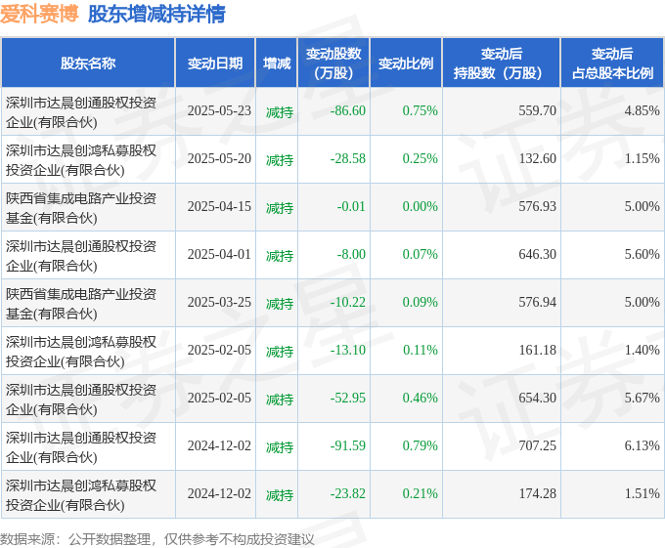Click the share change value -10.22
Image resolution: width=665 pixels, height=548 pixels.
[x=348, y=303]
